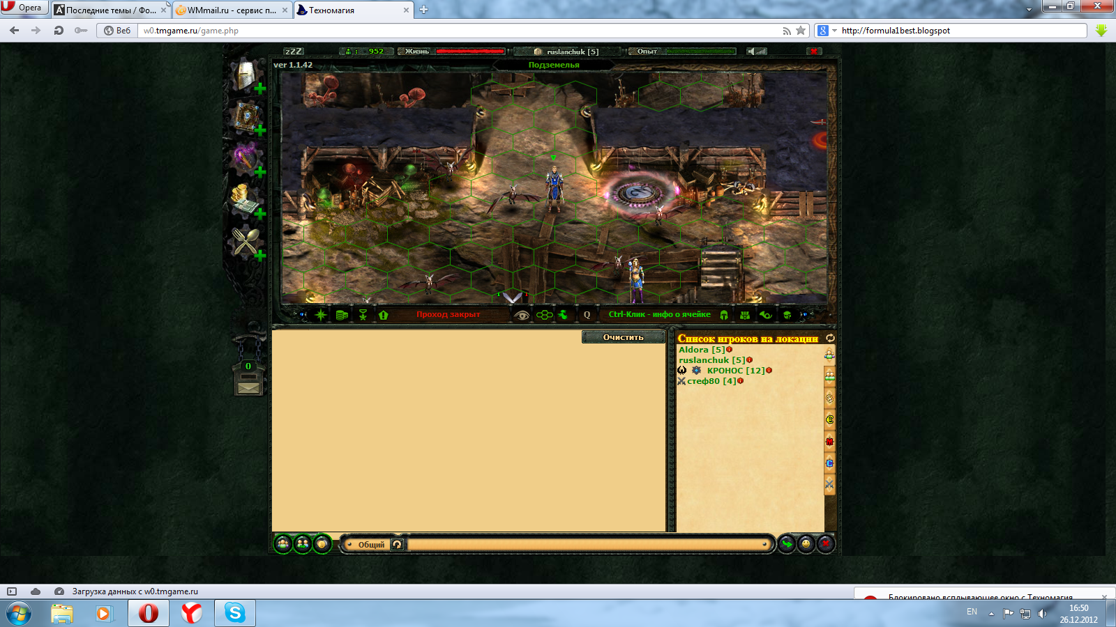This screenshot has width=1116, height=627.
Task: Click the zZZ sleep button
Action: click(294, 52)
